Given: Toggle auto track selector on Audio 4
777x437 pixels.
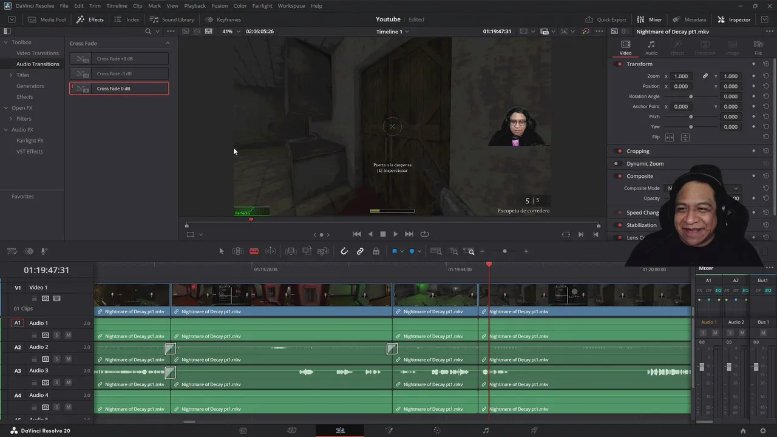Looking at the screenshot, I should (x=46, y=407).
